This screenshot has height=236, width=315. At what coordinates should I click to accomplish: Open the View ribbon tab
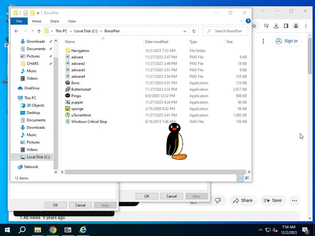72,21
